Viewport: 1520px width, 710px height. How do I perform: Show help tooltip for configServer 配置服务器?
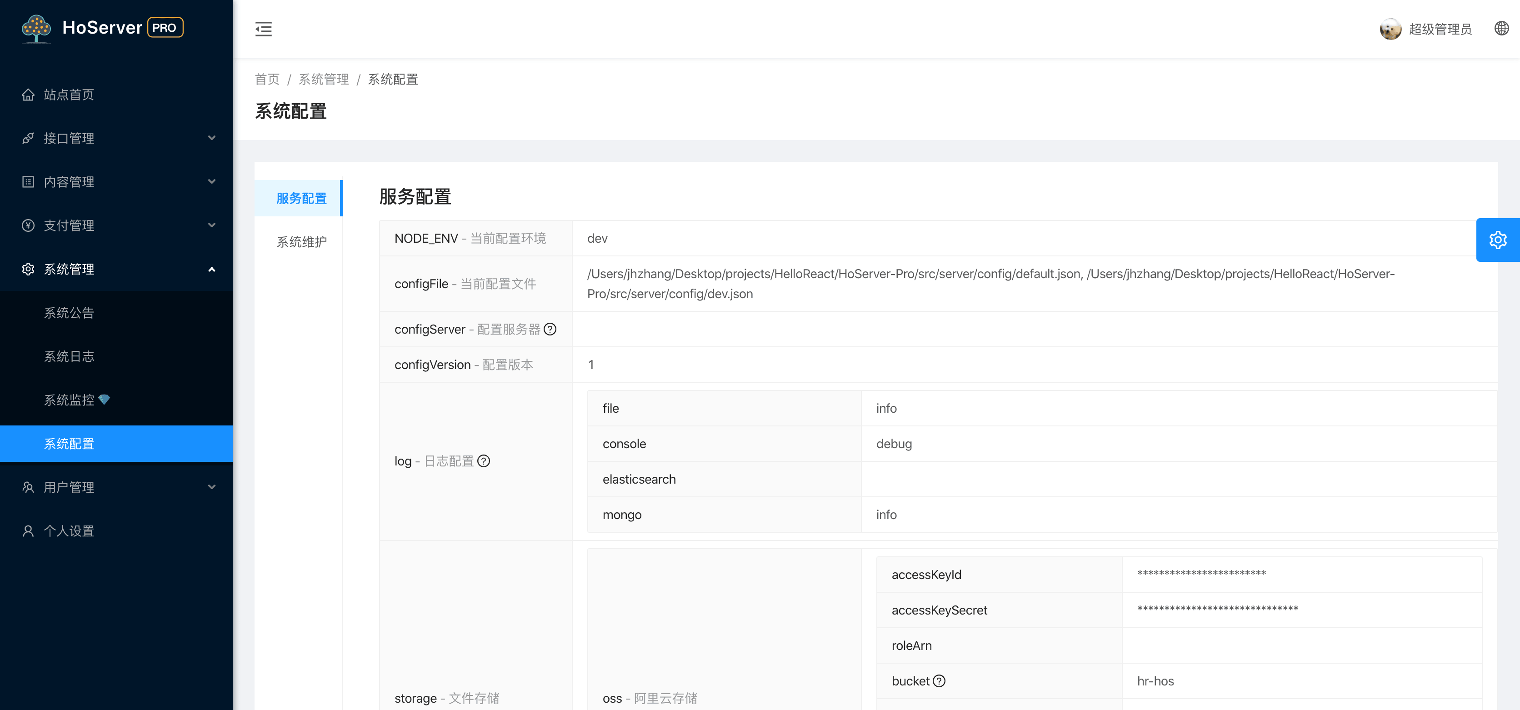[550, 330]
